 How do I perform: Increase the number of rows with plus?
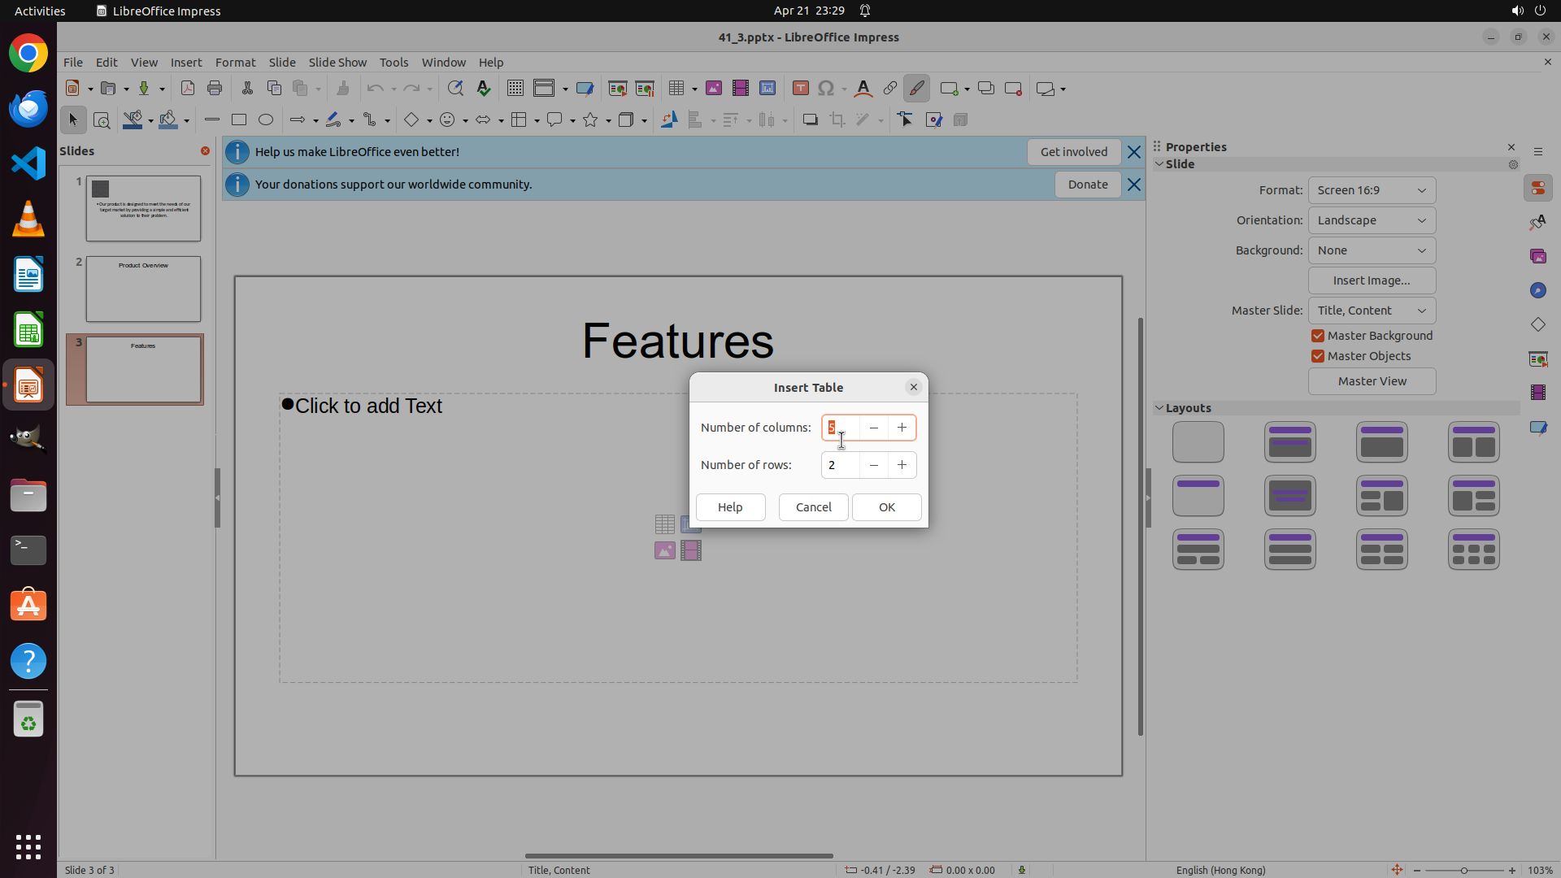[x=902, y=465]
